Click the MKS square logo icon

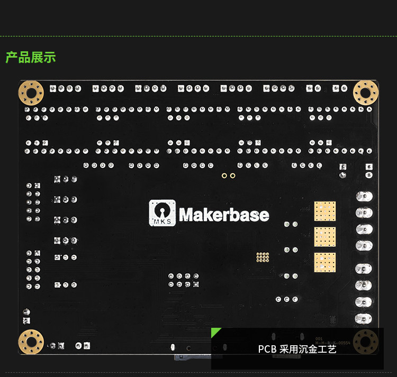click(x=162, y=213)
